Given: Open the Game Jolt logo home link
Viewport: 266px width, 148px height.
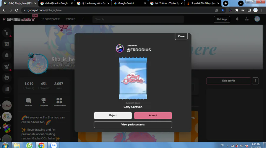Looking at the screenshot, I should click(19, 19).
